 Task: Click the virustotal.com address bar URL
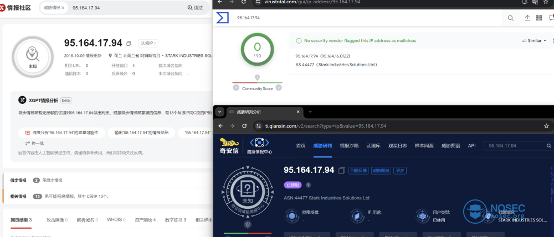312,2
